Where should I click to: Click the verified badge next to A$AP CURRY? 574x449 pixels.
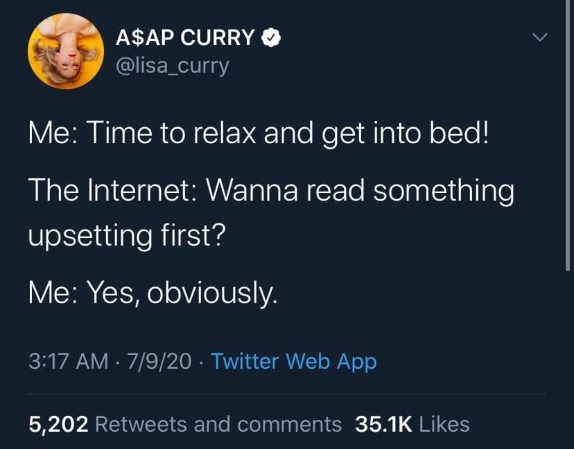click(270, 38)
